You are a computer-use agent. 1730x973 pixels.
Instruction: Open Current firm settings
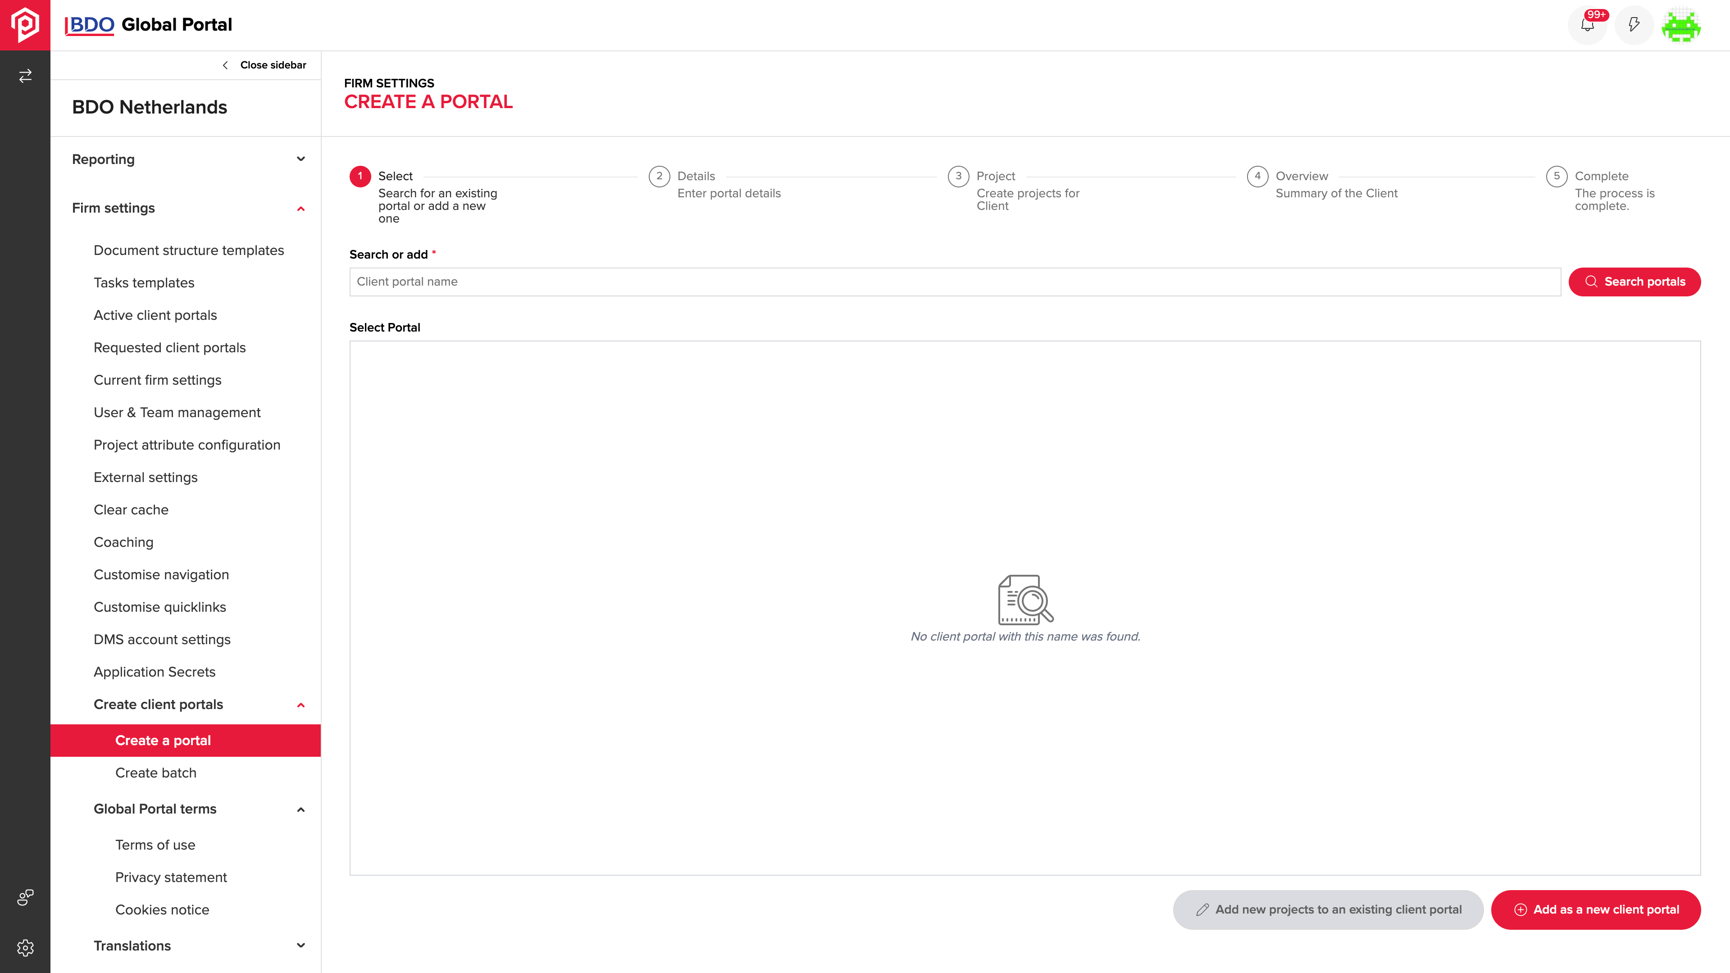pyautogui.click(x=157, y=380)
